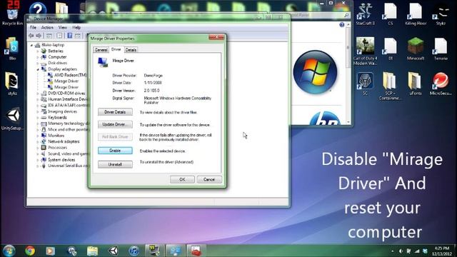Expand the Network adapters node arrow
The width and height of the screenshot is (457, 257).
click(38, 141)
